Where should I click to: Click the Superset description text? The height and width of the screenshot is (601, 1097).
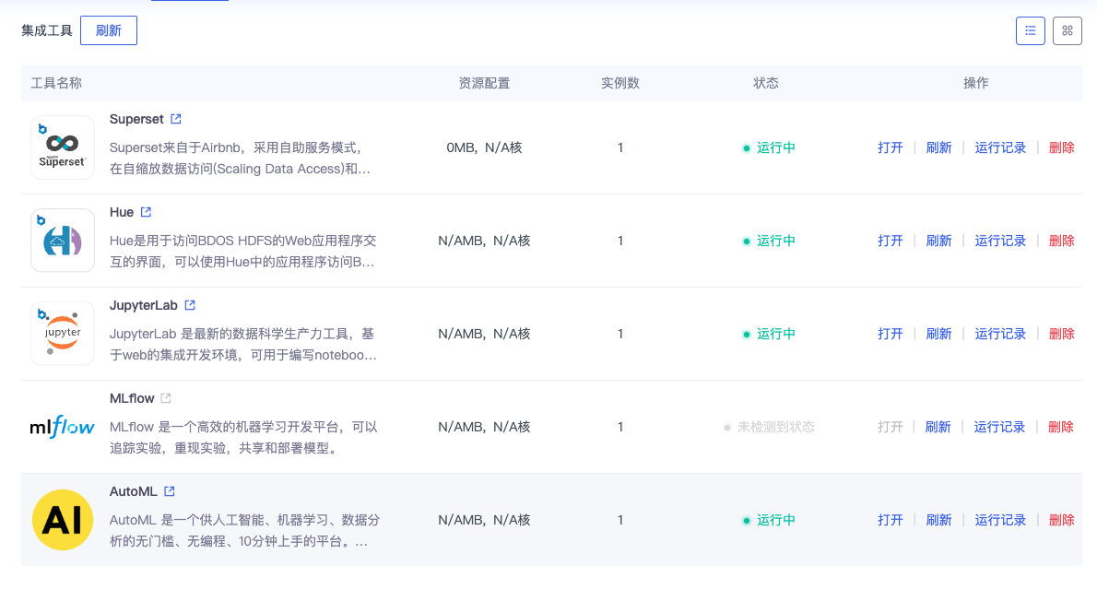[x=240, y=159]
